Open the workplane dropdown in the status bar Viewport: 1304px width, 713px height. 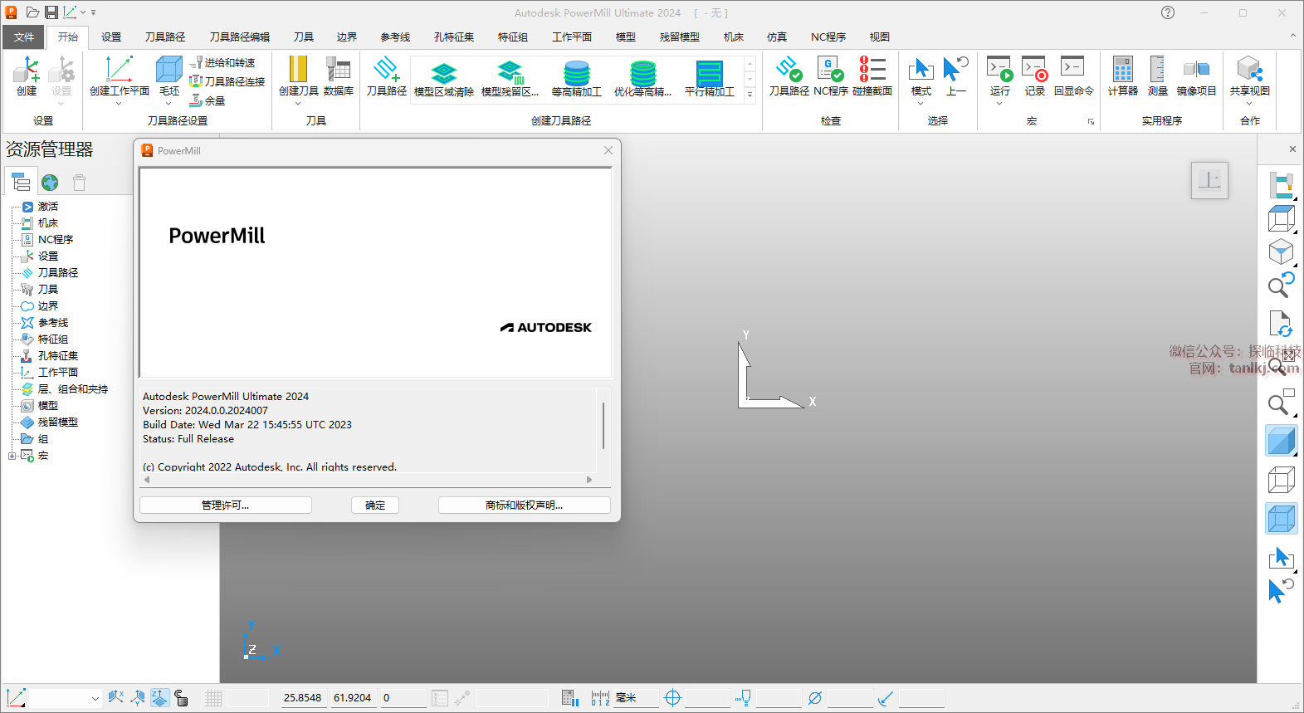tap(95, 699)
